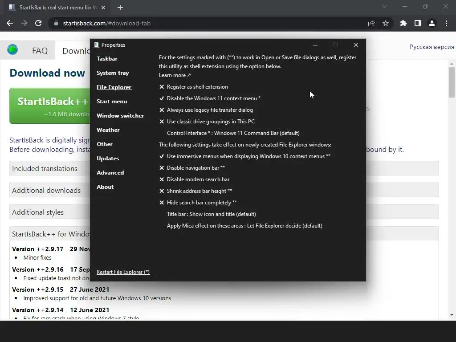Open the Taskbar settings section

[x=107, y=59]
